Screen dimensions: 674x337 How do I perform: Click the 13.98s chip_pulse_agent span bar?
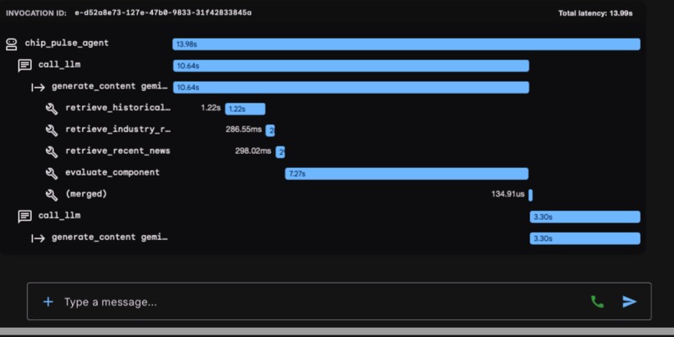coord(406,44)
